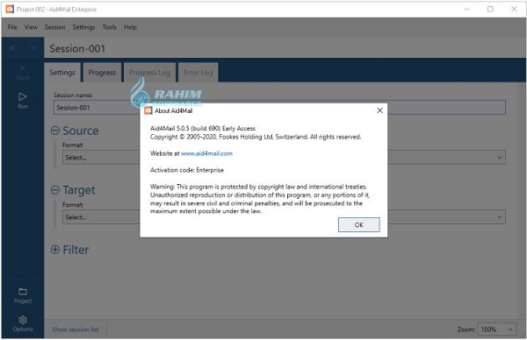This screenshot has width=527, height=340.
Task: Collapse the Target section
Action: (x=55, y=190)
